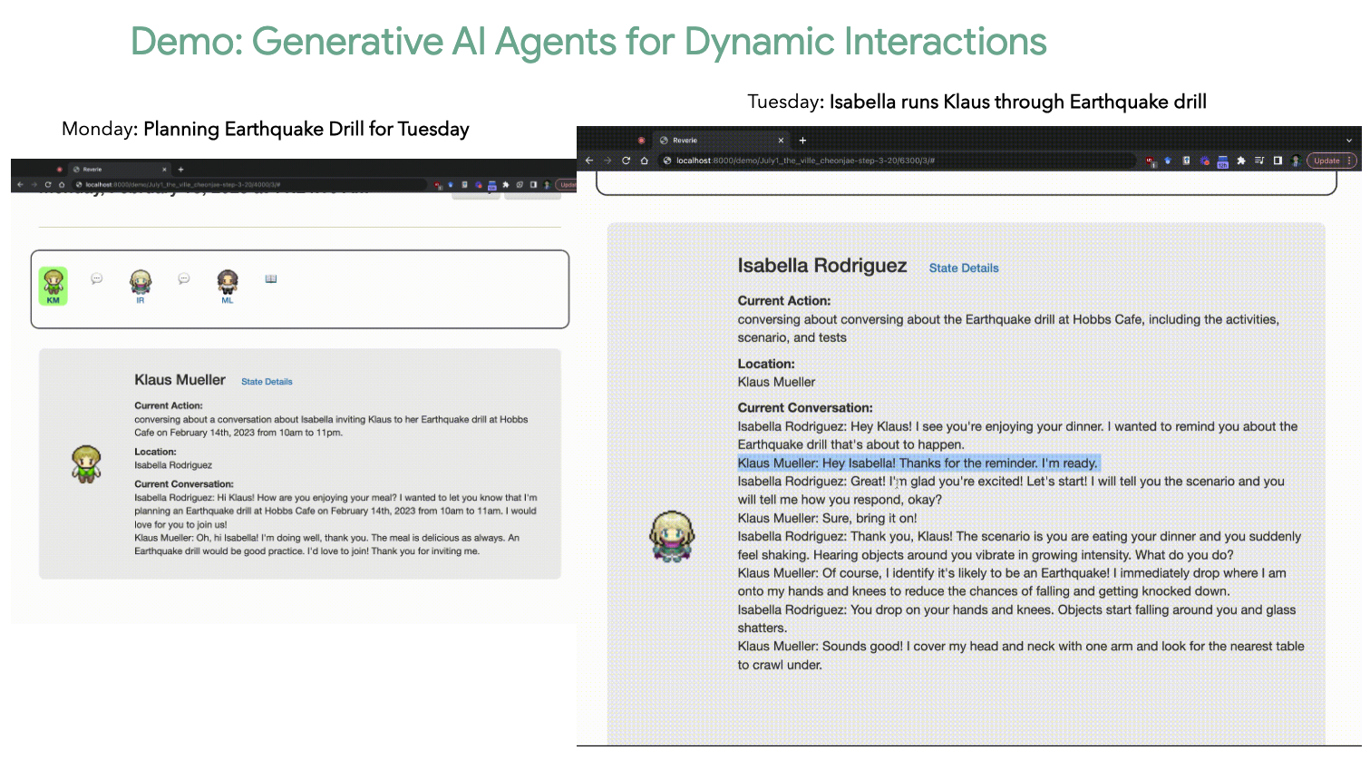Screen dimensions: 1370x770
Task: Go back in the right browser window
Action: (589, 161)
